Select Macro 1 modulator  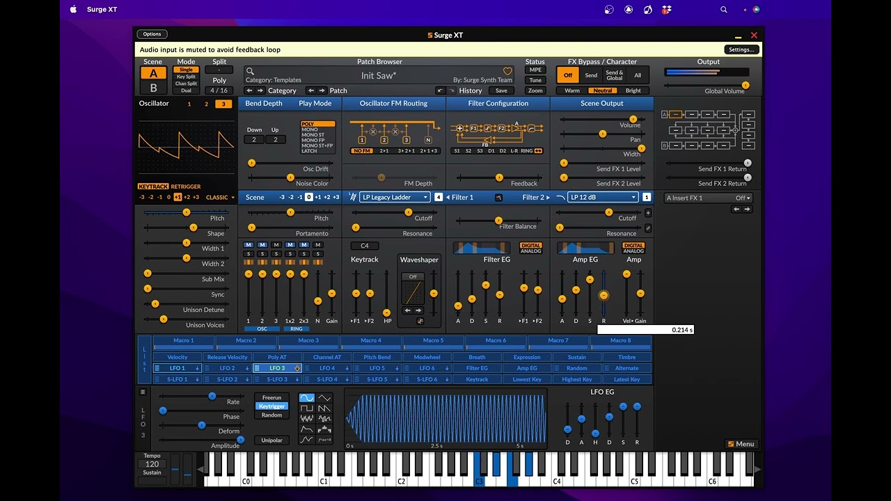184,341
